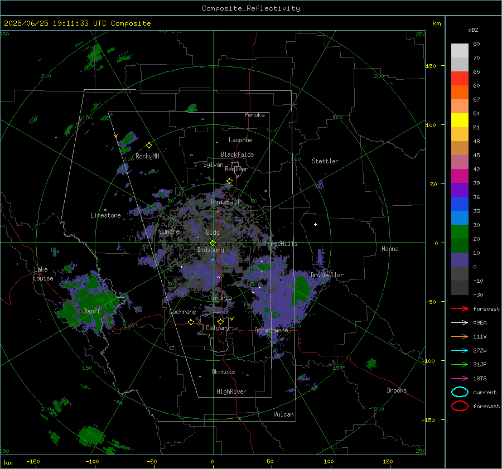The height and width of the screenshot is (469, 502).
Task: Click the yellow diamond marker above Calgary
Action: click(220, 321)
